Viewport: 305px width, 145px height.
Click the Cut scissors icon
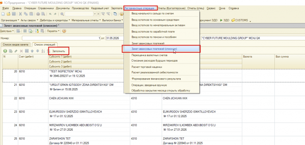(x=20, y=14)
